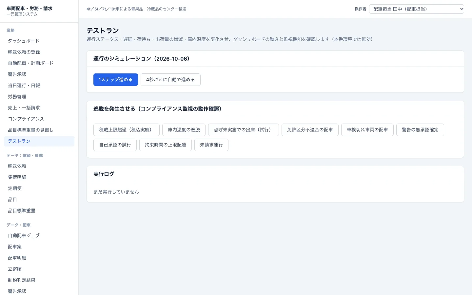Open 立寄順 data link
This screenshot has height=295, width=472.
[x=39, y=269]
